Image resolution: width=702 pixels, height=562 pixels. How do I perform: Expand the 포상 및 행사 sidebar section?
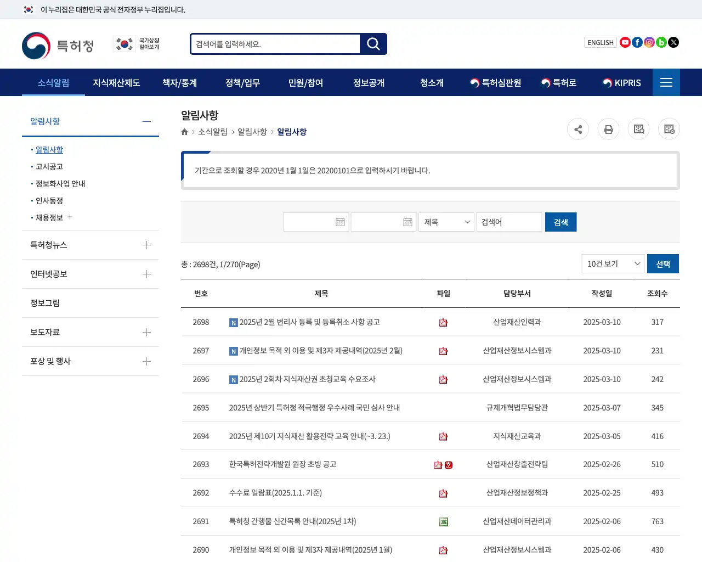[146, 361]
